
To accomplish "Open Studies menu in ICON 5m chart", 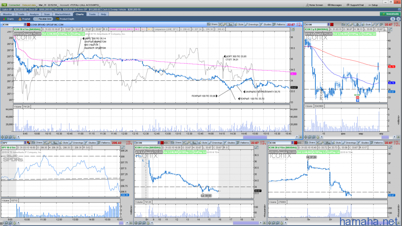I will tap(229, 143).
